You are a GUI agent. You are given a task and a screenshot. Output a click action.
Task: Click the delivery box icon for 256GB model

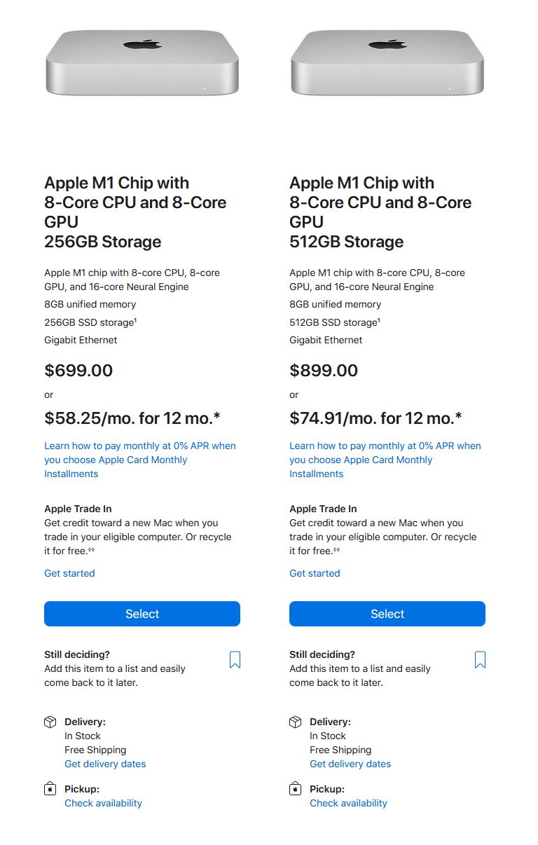(50, 722)
